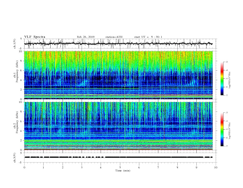Viewport: 243px width, 188px height.
Task: Click the '4' kHz tick on ch.1 spectrogram
Action: (22, 80)
